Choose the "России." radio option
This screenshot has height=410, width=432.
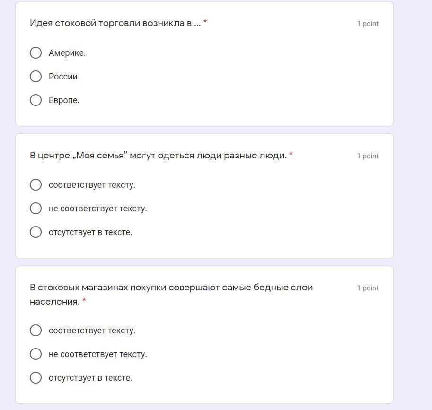[35, 76]
